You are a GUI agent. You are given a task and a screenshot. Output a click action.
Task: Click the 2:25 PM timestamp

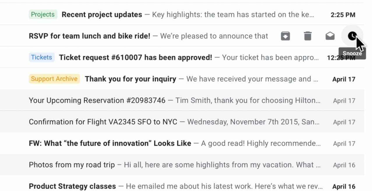coord(343,15)
